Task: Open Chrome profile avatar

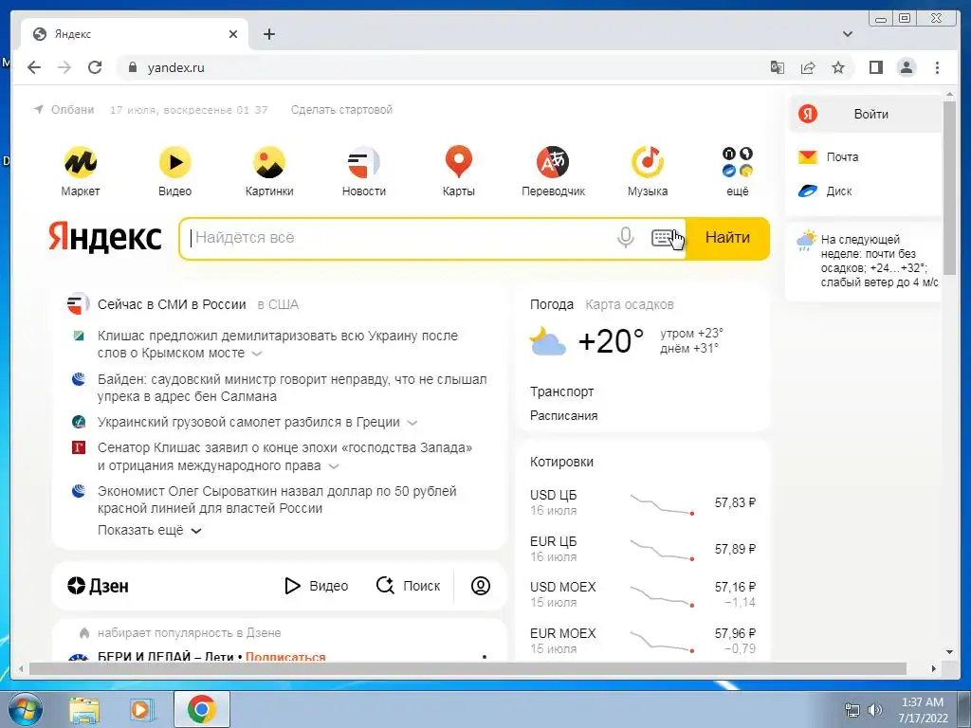Action: point(907,67)
